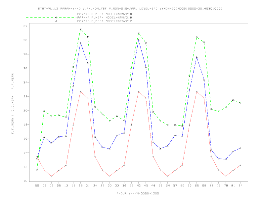Click y-axis tick label 10
The width and height of the screenshot is (262, 202).
coord(25,181)
